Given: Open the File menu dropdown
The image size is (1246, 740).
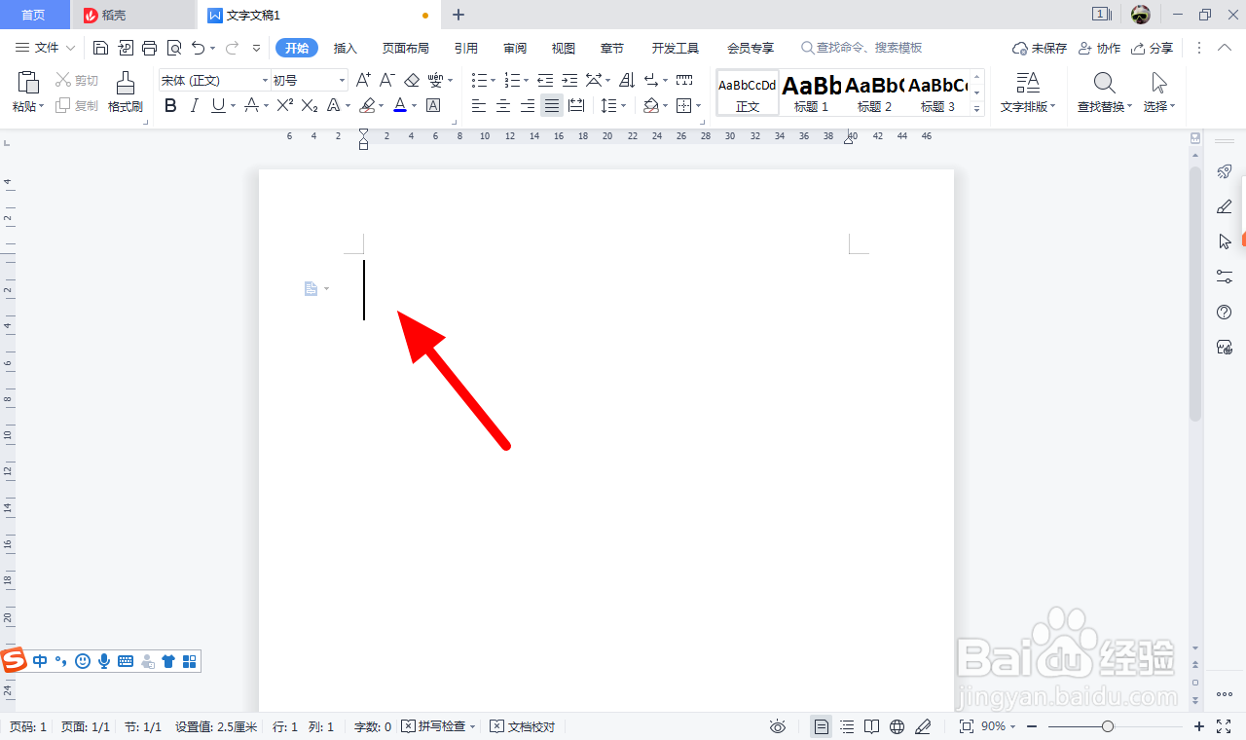Looking at the screenshot, I should [46, 48].
